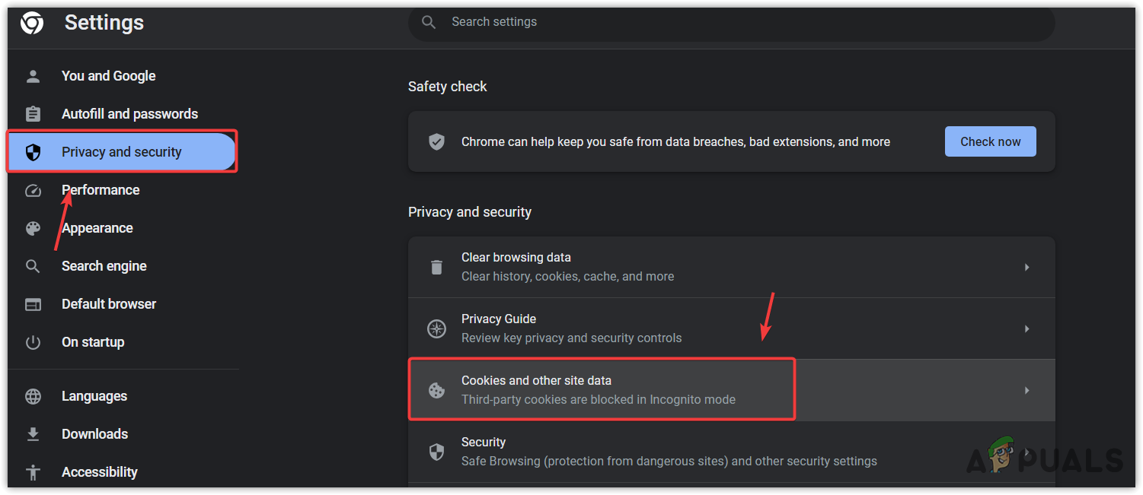Image resolution: width=1143 pixels, height=495 pixels.
Task: Open the Security settings row
Action: pyautogui.click(x=669, y=452)
